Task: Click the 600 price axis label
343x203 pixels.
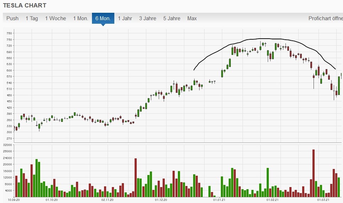Action: point(9,71)
